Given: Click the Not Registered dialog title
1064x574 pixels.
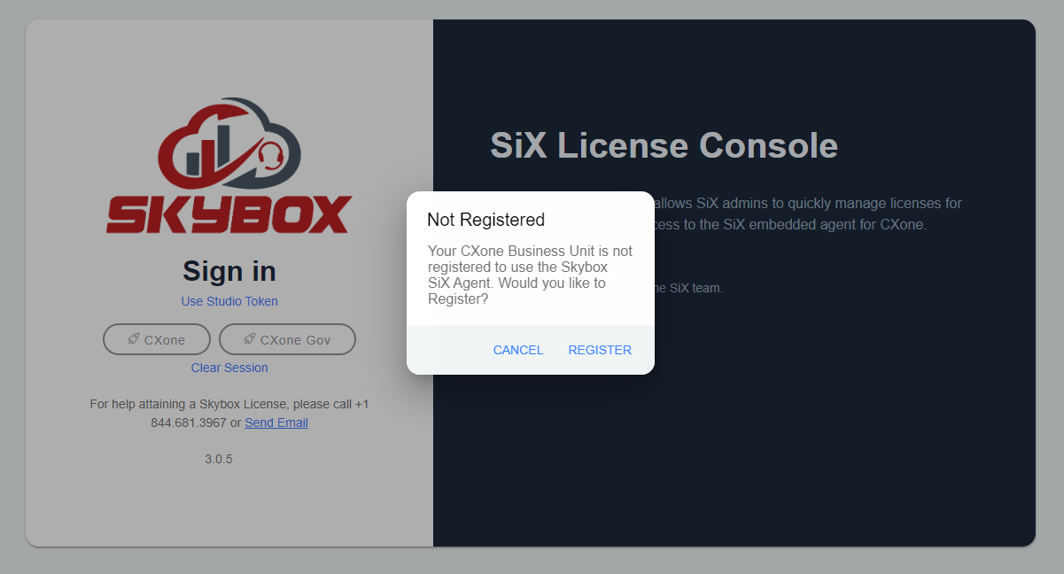Looking at the screenshot, I should tap(485, 220).
